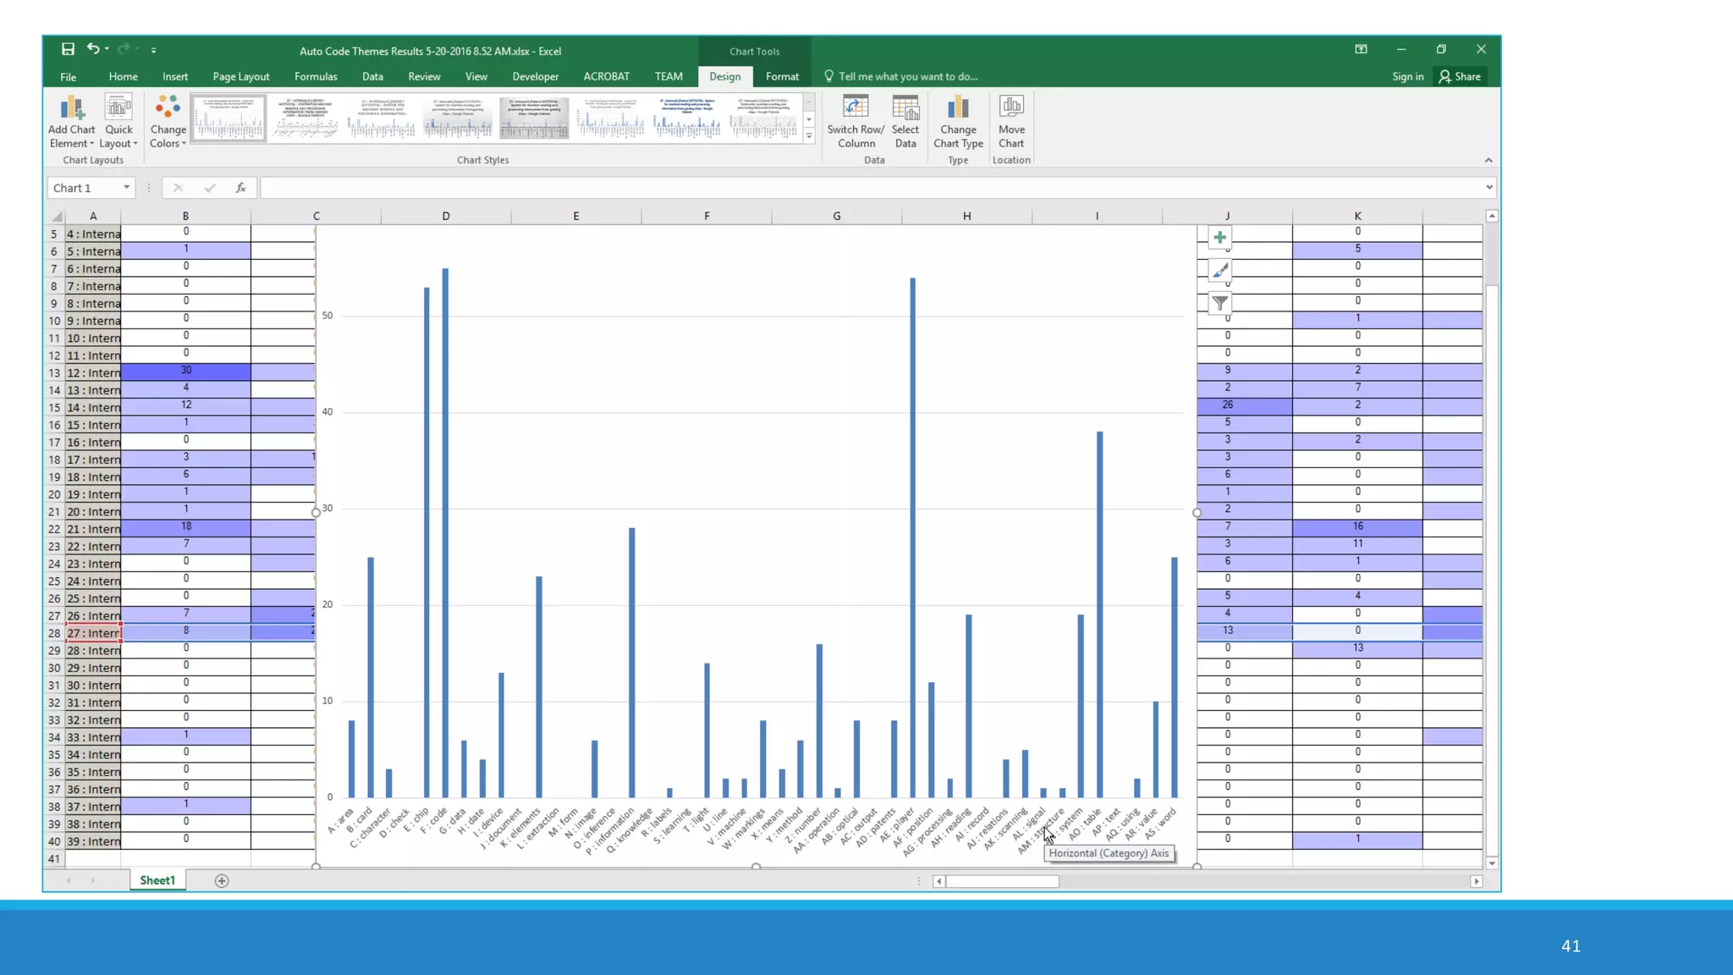
Task: Click horizontal scrollbar left arrow
Action: click(x=938, y=881)
